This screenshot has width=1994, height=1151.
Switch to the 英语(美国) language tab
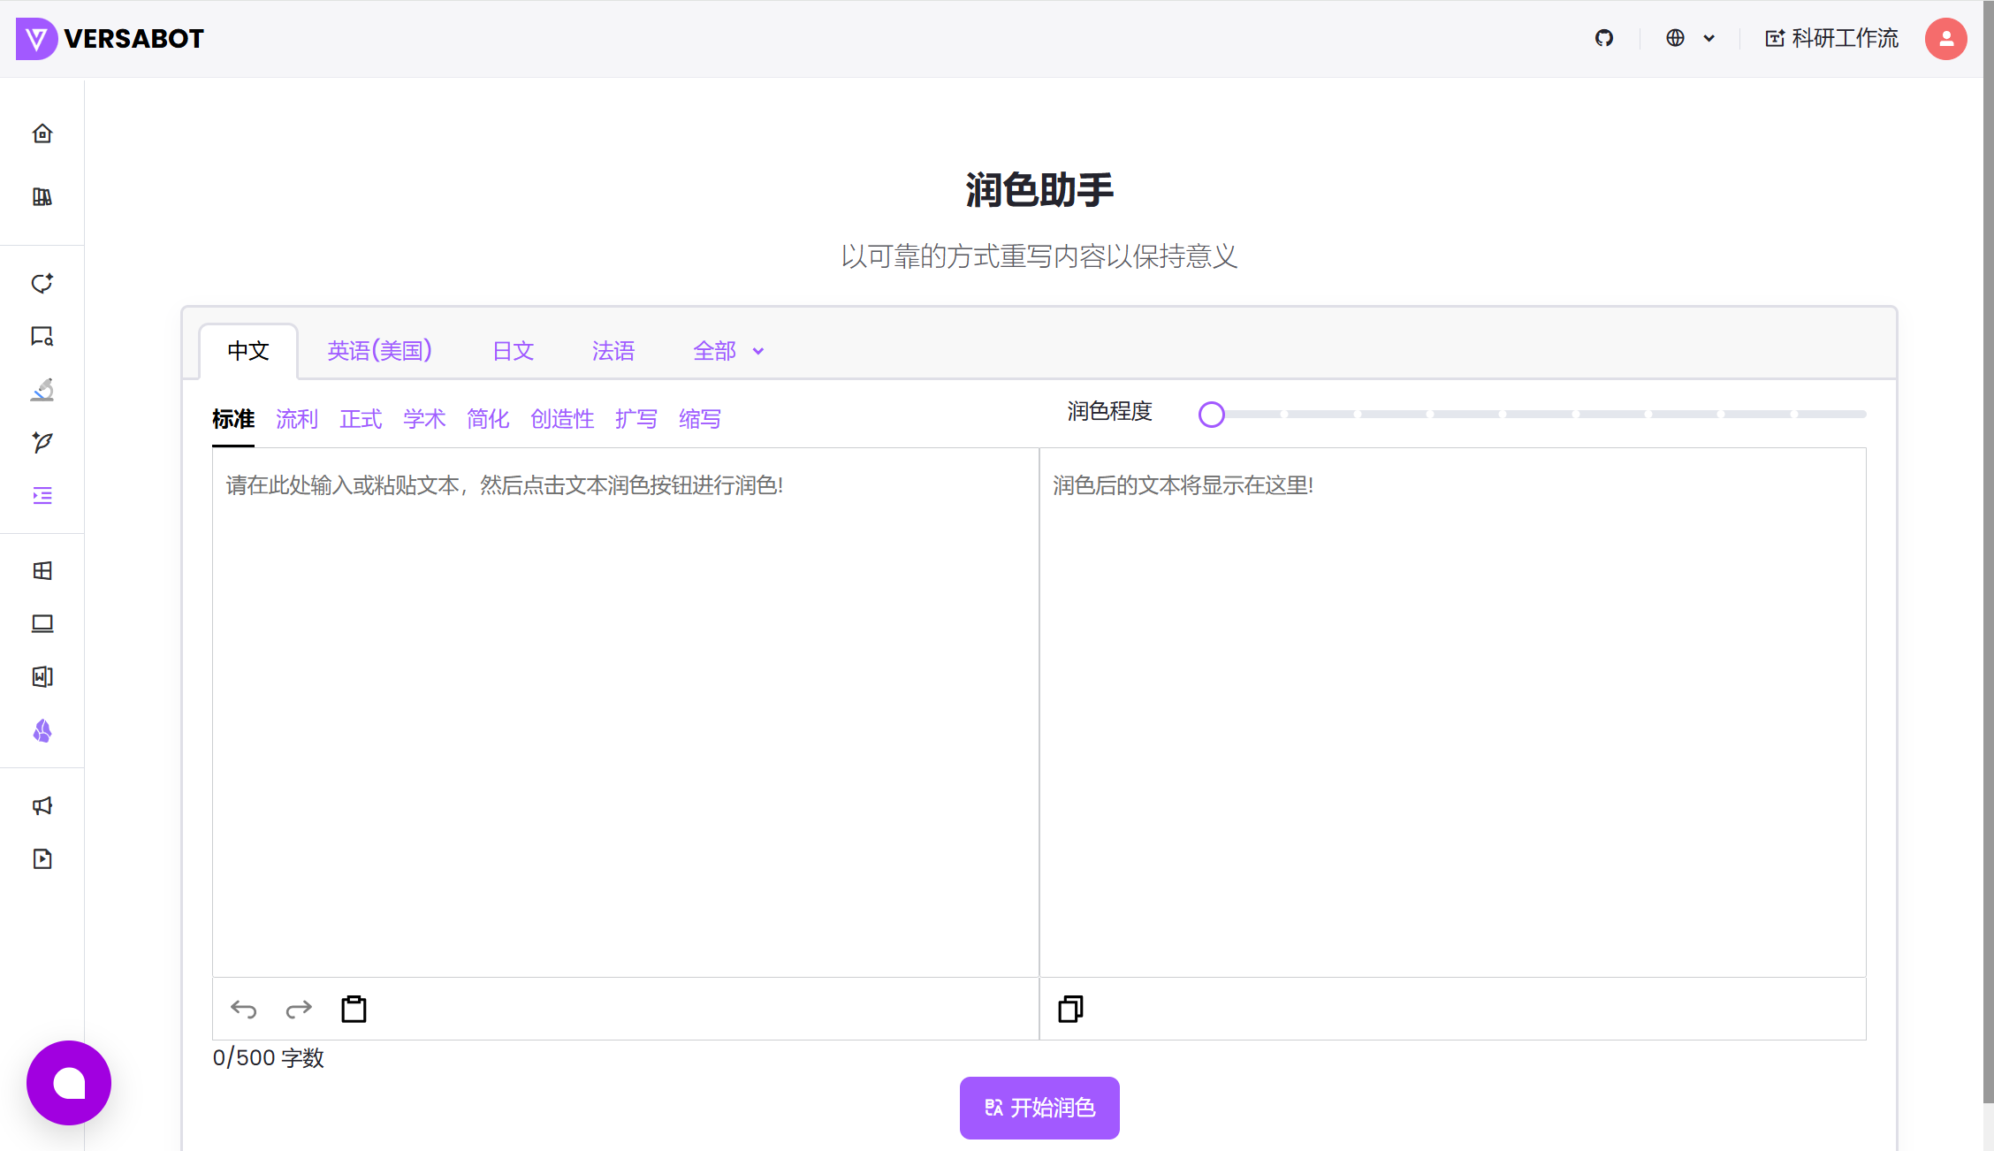tap(379, 351)
